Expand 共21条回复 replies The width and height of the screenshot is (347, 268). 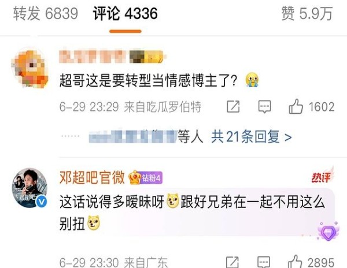click(252, 137)
